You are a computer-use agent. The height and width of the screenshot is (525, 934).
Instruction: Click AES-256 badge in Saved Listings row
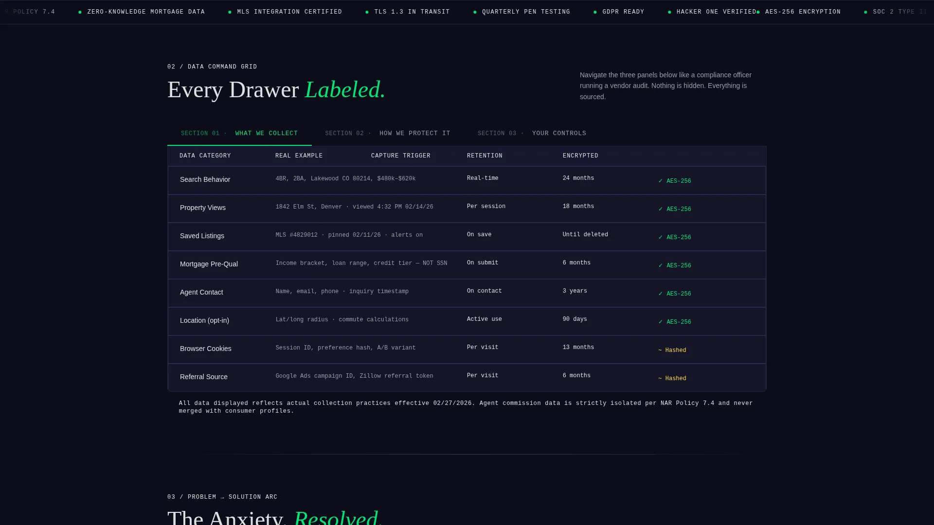(674, 237)
